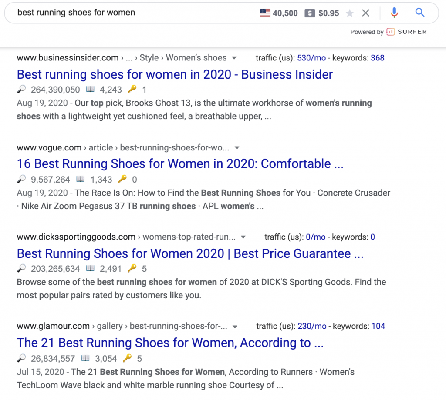446x400 pixels.
Task: Activate voice search microphone icon
Action: (x=394, y=13)
